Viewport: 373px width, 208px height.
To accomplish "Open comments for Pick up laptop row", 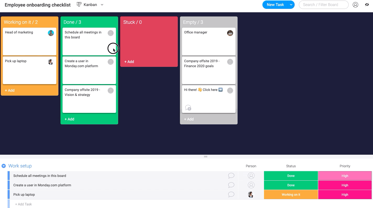I will [x=231, y=194].
